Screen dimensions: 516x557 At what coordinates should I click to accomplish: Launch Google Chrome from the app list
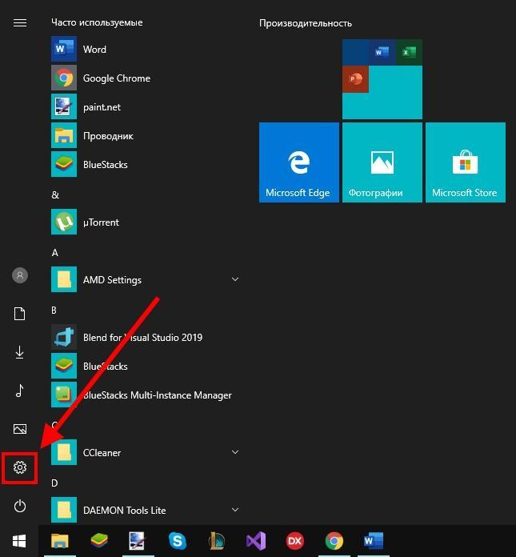click(147, 78)
